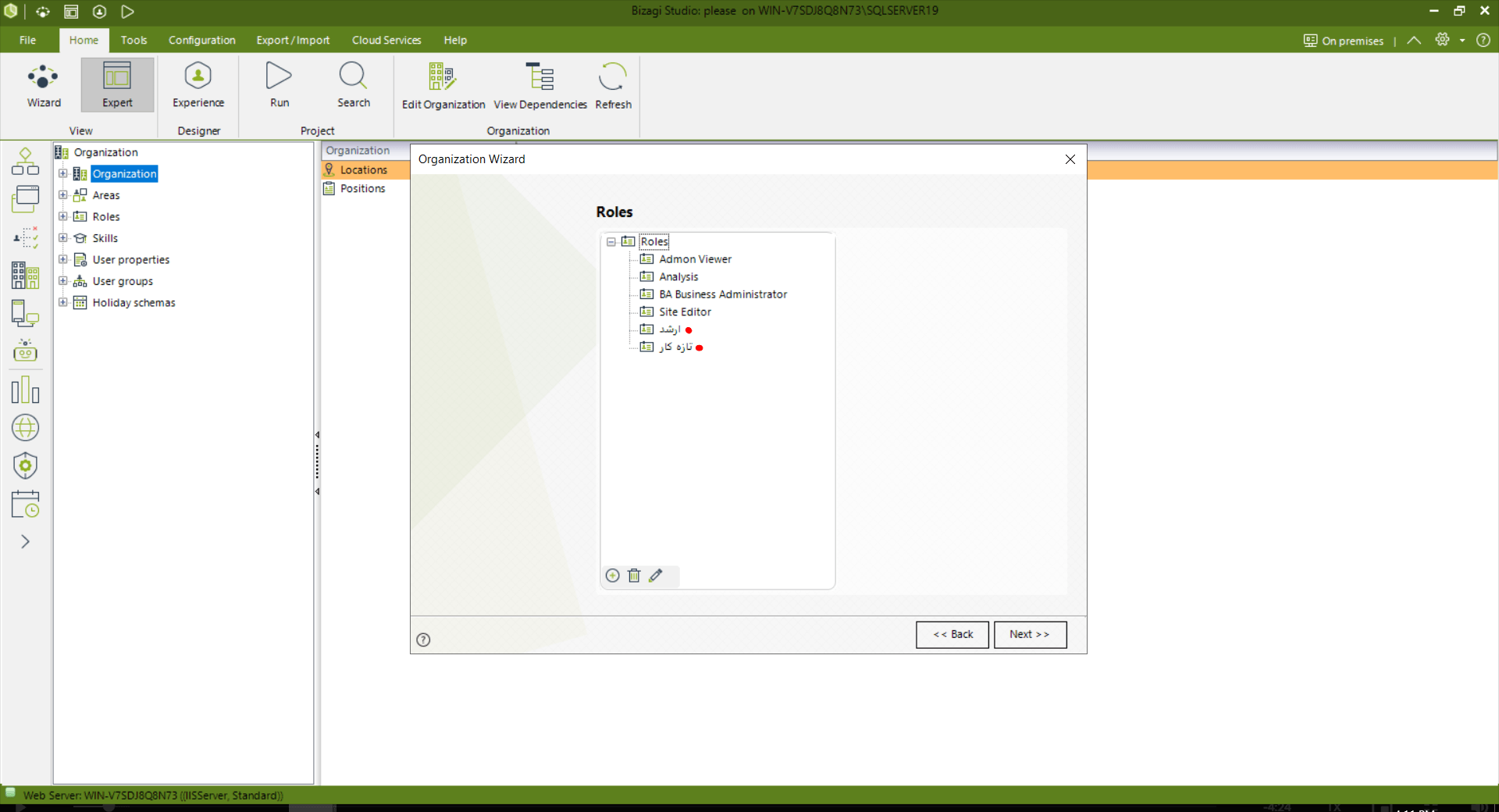This screenshot has height=812, width=1499.
Task: Select Organization module in sidebar
Action: coord(25,275)
